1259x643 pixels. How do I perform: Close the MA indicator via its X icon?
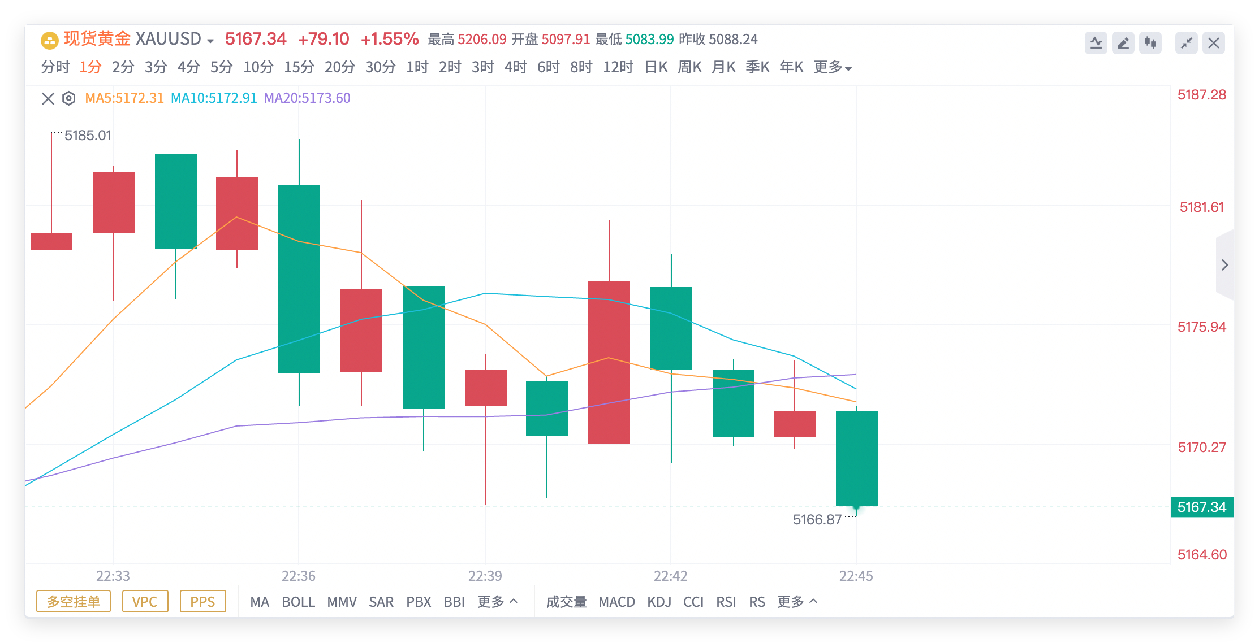48,98
